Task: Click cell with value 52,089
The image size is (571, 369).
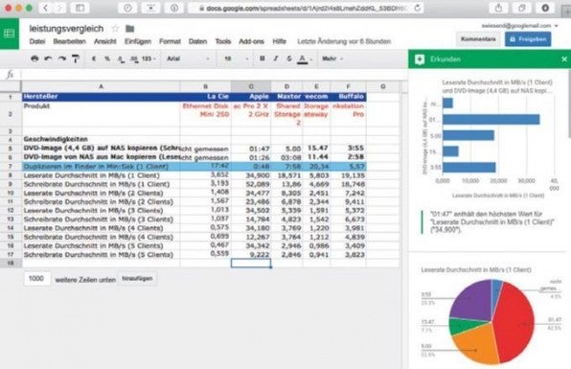Action: pos(251,184)
